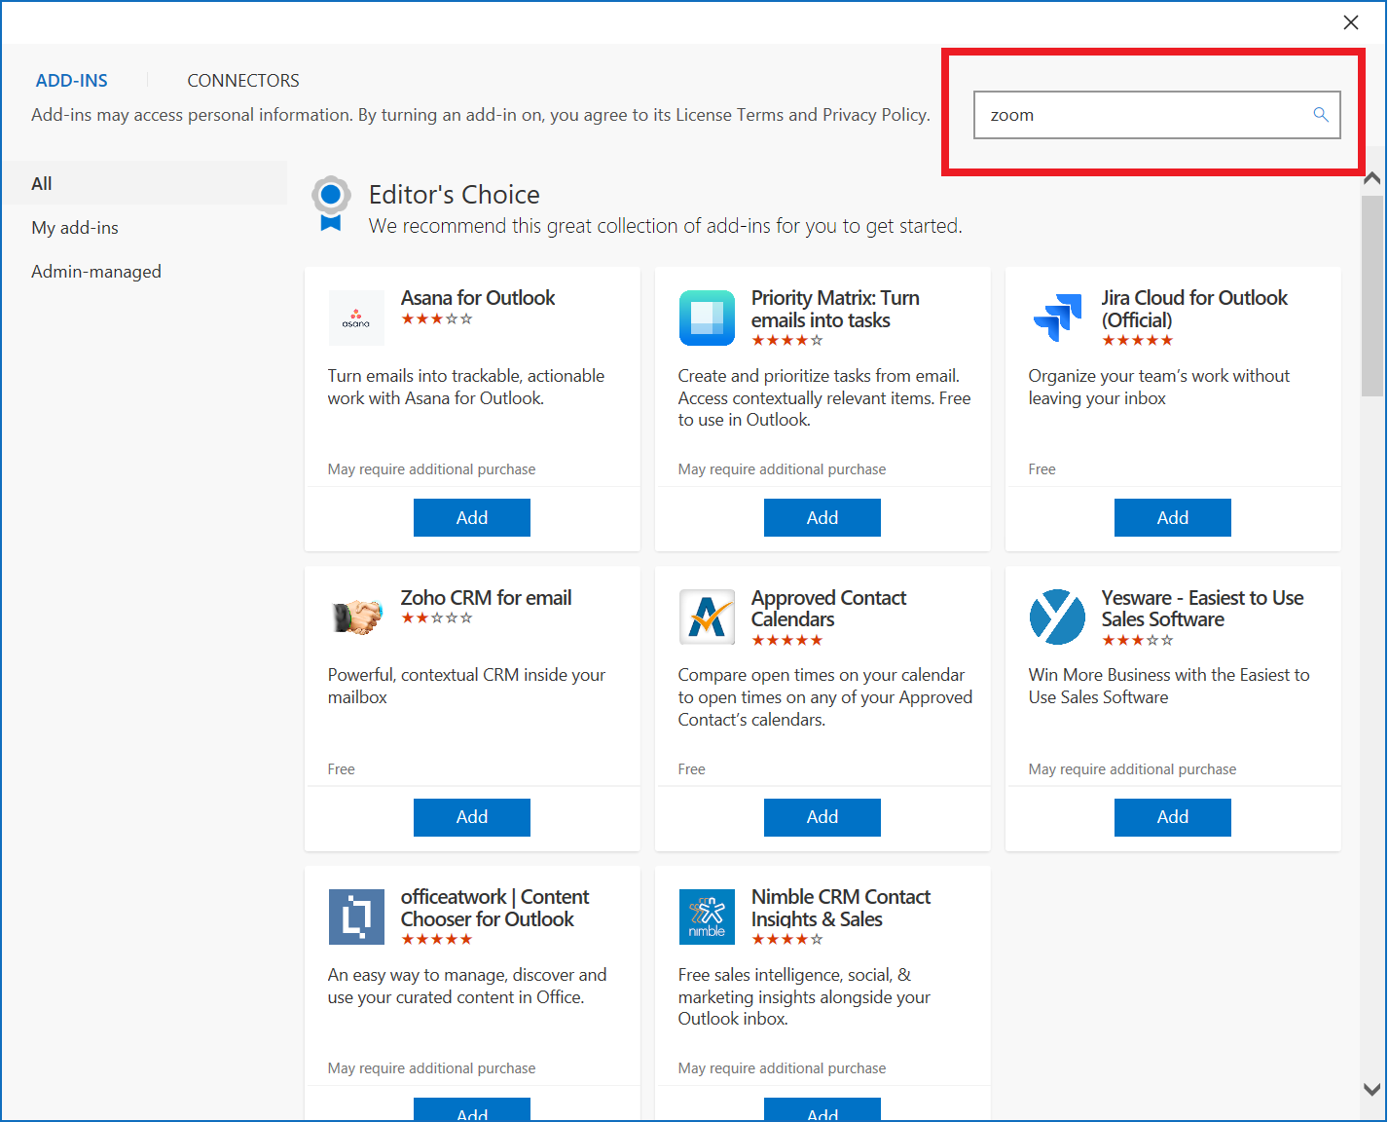Screen dimensions: 1389x1122
Task: Open Jira Cloud for Outlook title
Action: [1194, 309]
